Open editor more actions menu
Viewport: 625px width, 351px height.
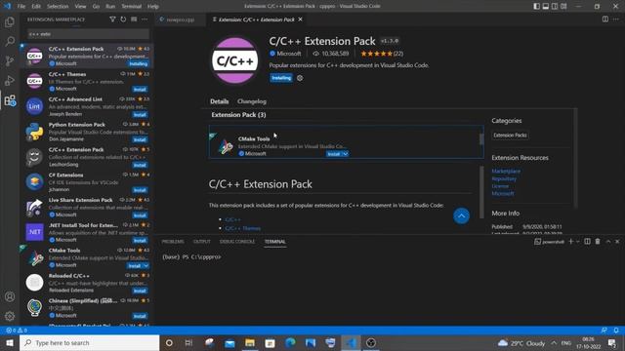pyautogui.click(x=616, y=19)
